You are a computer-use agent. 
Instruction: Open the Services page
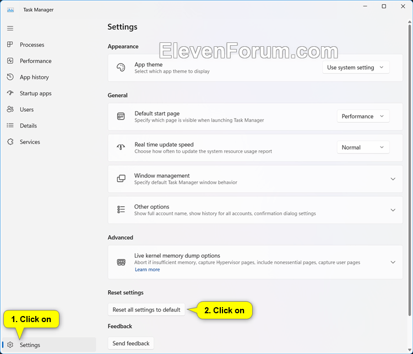[x=50, y=141]
